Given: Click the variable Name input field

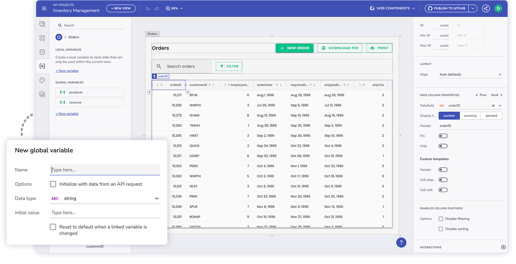Looking at the screenshot, I should pos(105,170).
